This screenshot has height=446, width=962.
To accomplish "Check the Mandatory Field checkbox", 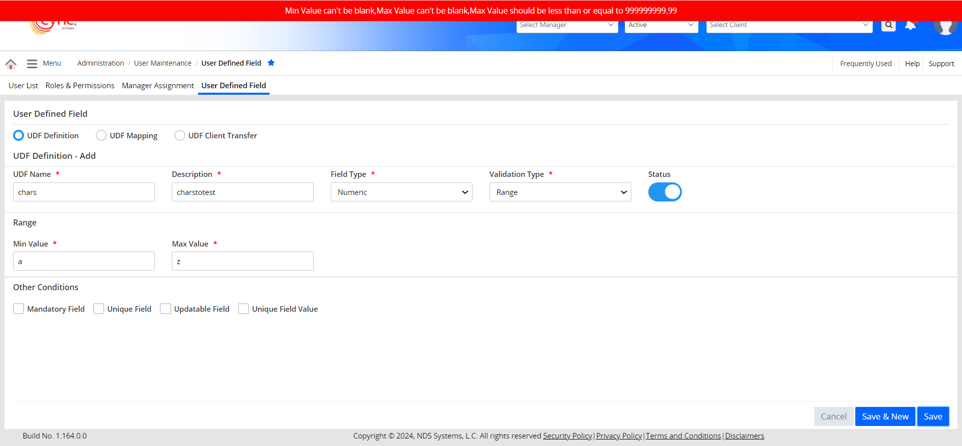I will point(19,309).
